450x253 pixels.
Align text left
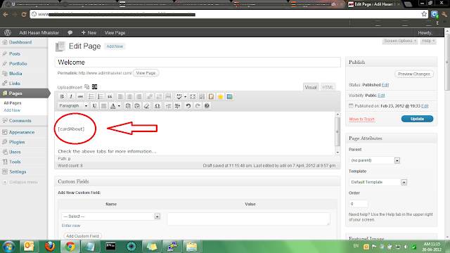[x=120, y=97]
